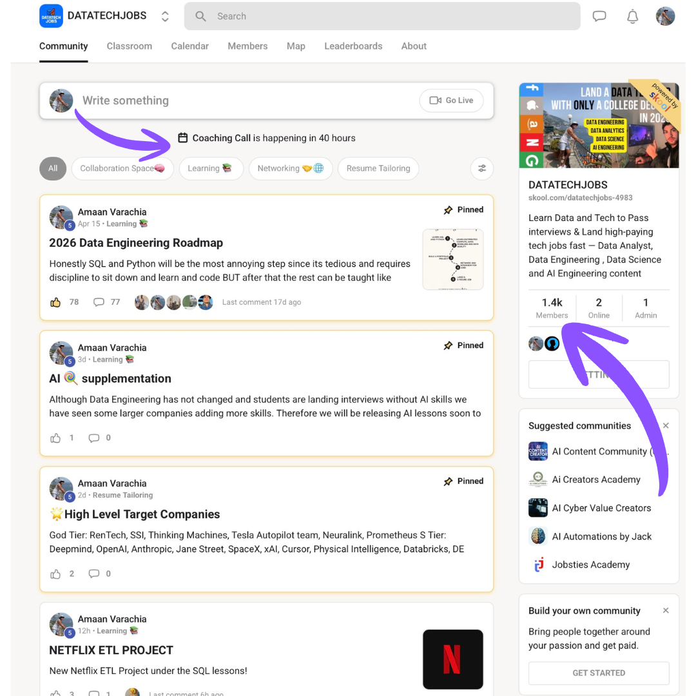This screenshot has height=696, width=696.
Task: Open the chat messages icon
Action: click(599, 16)
